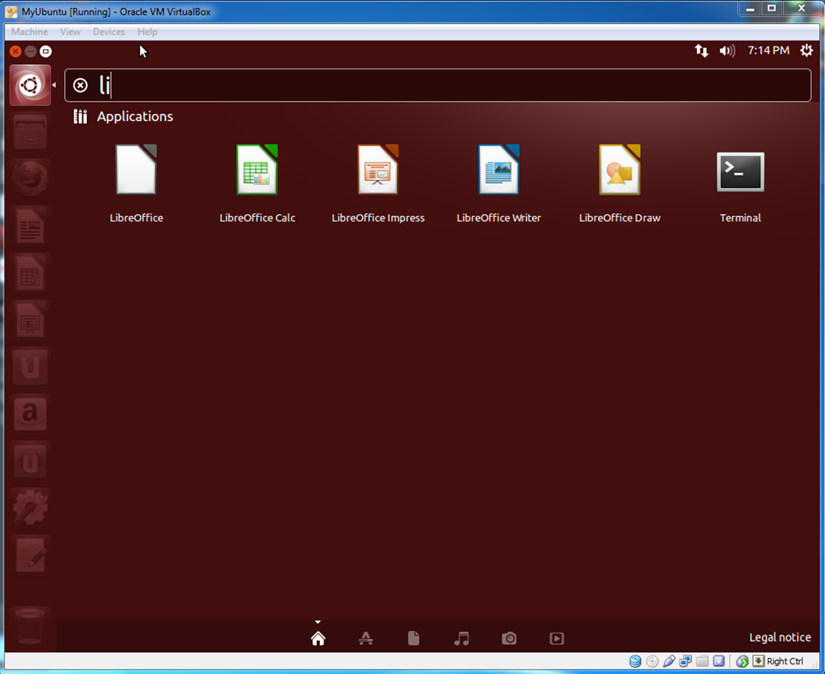Screen dimensions: 825x674
Task: Click the hard disk activity status icon
Action: 635,662
